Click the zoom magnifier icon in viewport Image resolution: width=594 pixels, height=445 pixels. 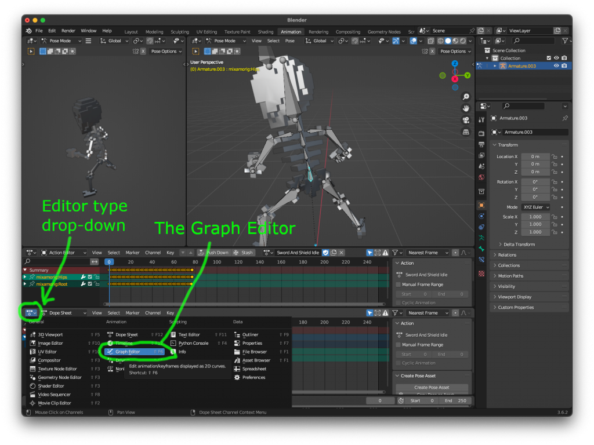tap(466, 97)
